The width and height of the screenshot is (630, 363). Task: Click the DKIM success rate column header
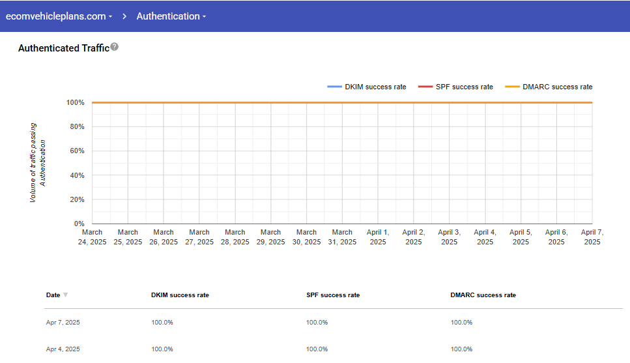(x=180, y=295)
